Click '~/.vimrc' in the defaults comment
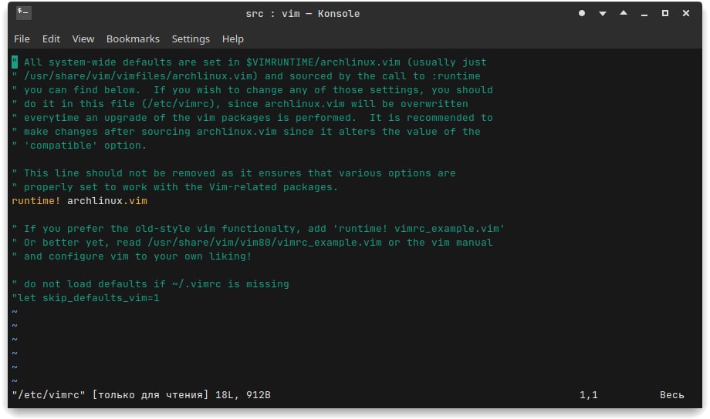The image size is (710, 419). pyautogui.click(x=197, y=284)
